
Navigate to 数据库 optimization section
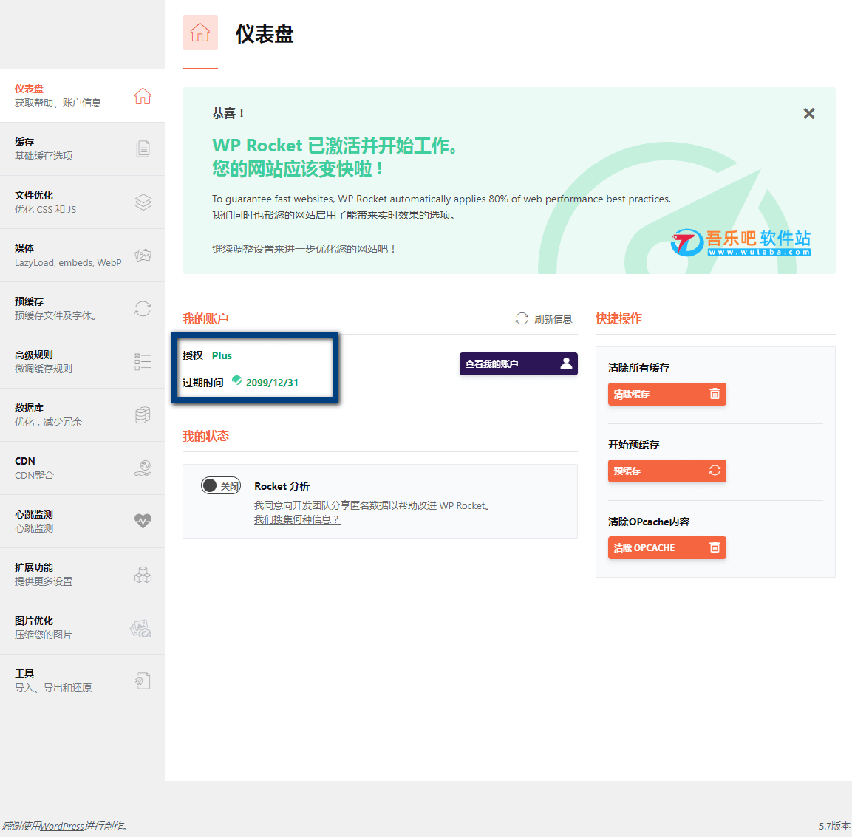tap(83, 415)
